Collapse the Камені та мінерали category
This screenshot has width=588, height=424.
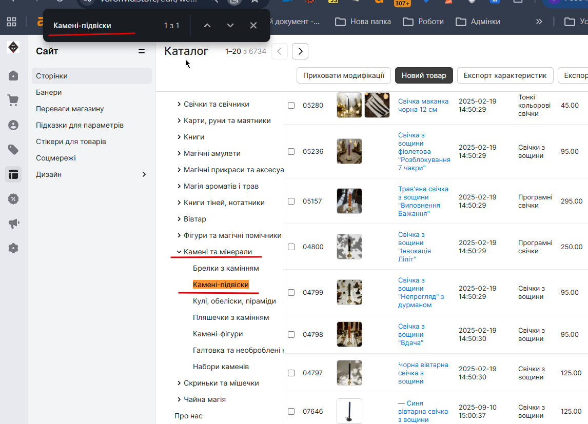(179, 252)
